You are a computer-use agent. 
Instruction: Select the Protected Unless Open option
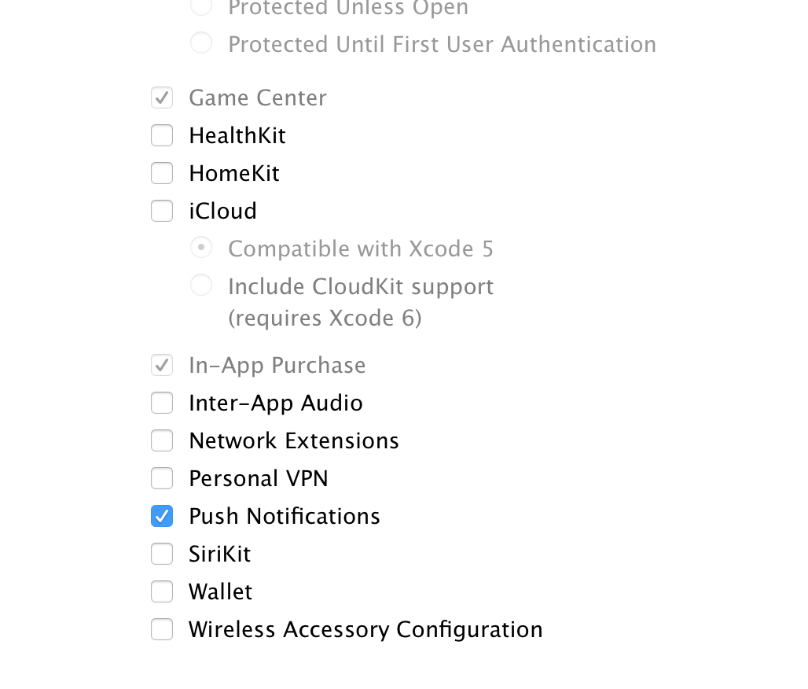pos(201,7)
